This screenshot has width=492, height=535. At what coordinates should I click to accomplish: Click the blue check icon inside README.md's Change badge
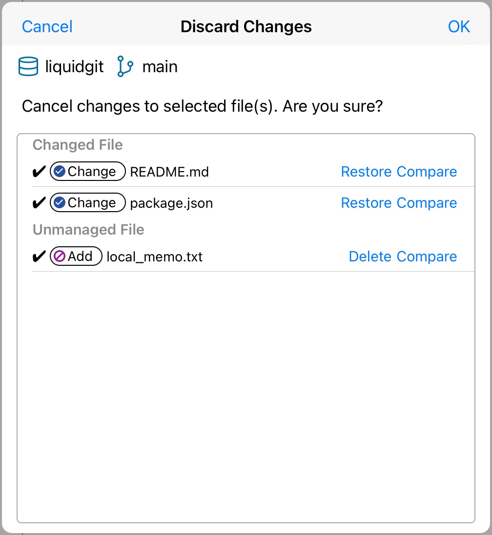pyautogui.click(x=61, y=172)
